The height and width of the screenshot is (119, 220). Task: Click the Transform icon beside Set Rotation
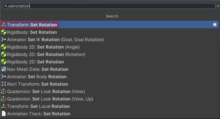4,25
